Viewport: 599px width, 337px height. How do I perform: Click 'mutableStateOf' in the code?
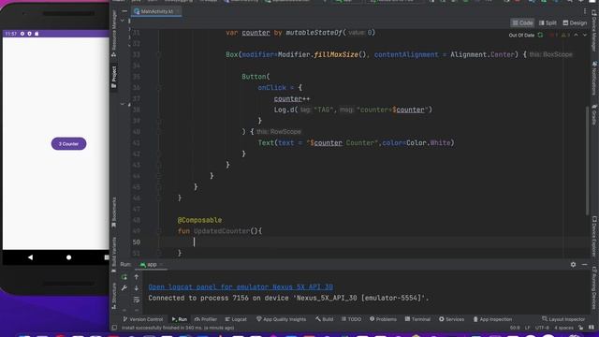click(314, 33)
